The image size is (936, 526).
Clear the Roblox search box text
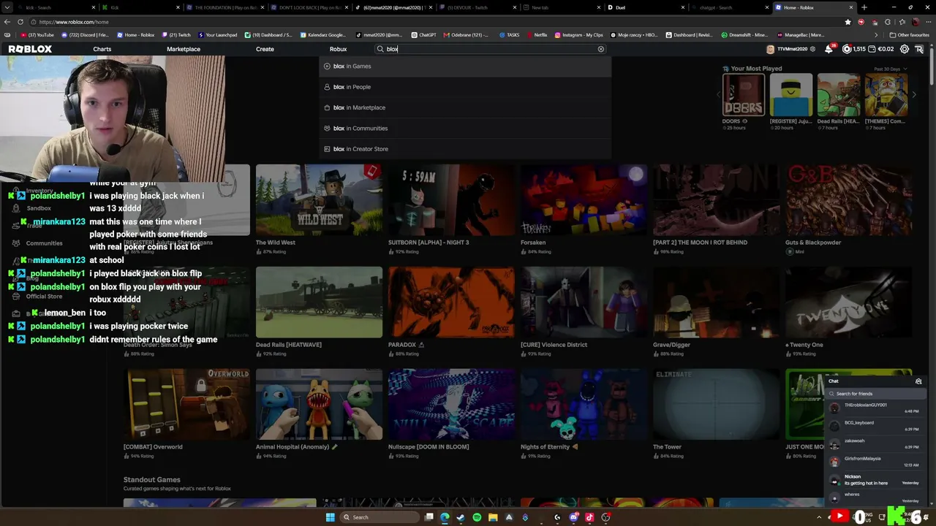601,49
